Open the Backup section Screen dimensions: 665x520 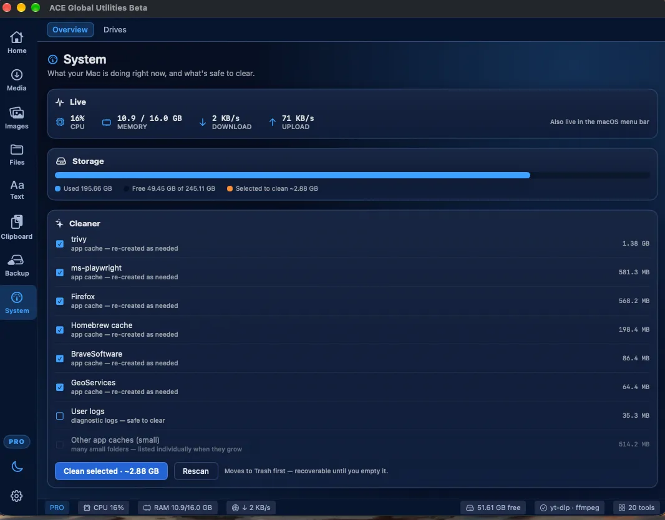point(17,265)
